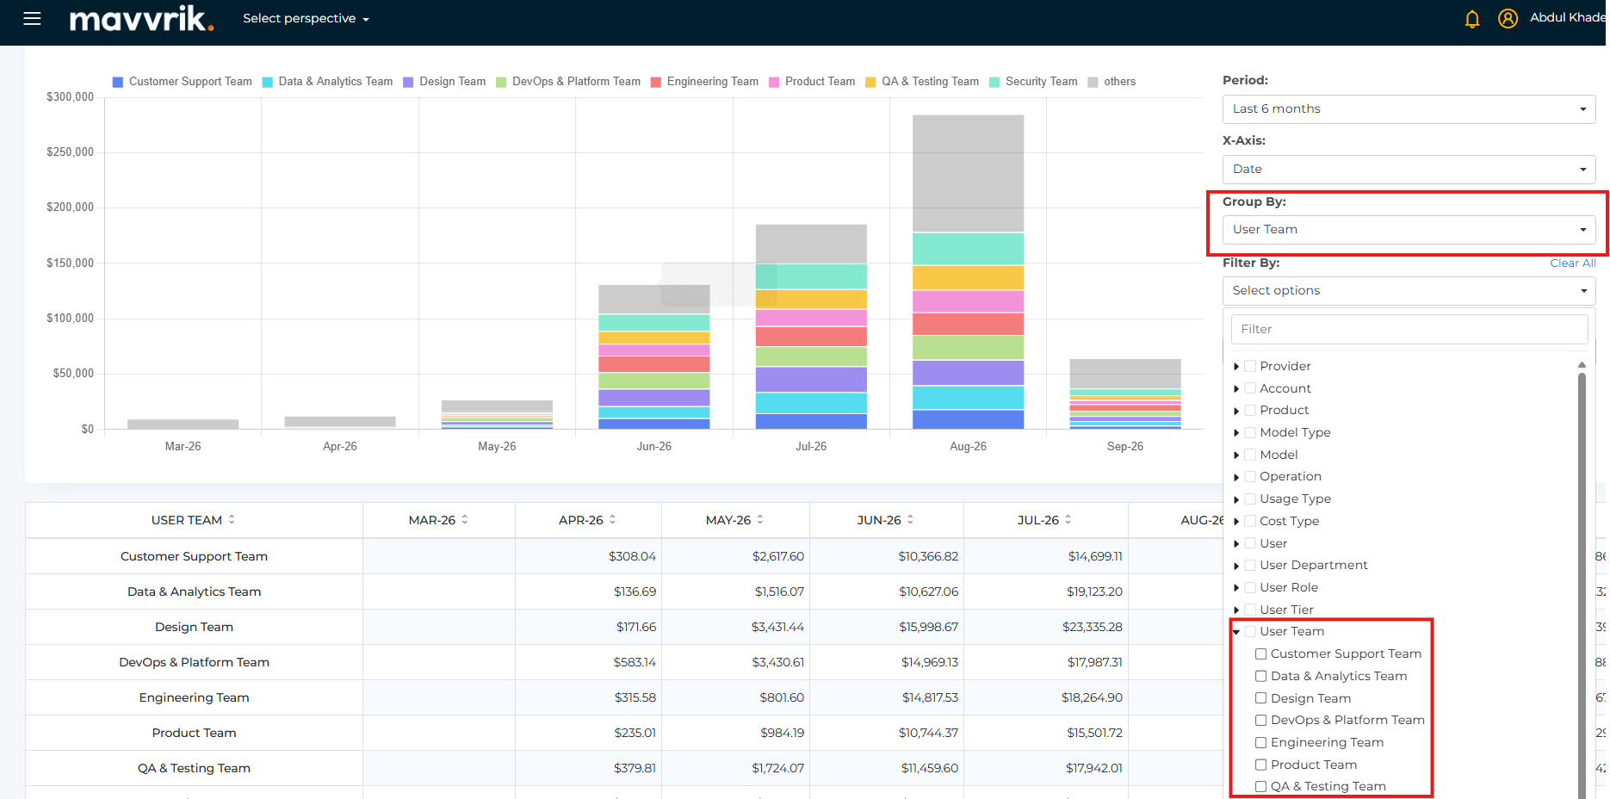Click the $19,123.20 cell in JUL-26
The height and width of the screenshot is (799, 1610).
click(1094, 592)
